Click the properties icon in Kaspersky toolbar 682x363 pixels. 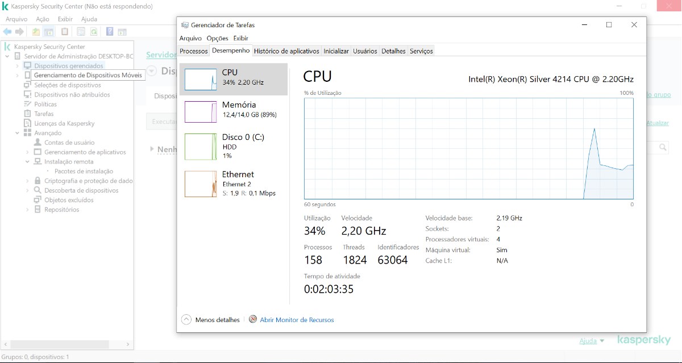(x=81, y=32)
